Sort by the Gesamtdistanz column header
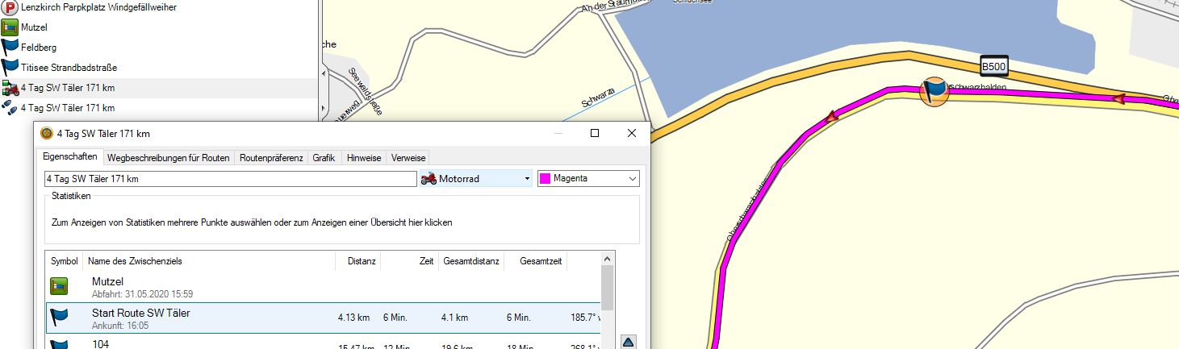The width and height of the screenshot is (1179, 349). click(x=471, y=261)
